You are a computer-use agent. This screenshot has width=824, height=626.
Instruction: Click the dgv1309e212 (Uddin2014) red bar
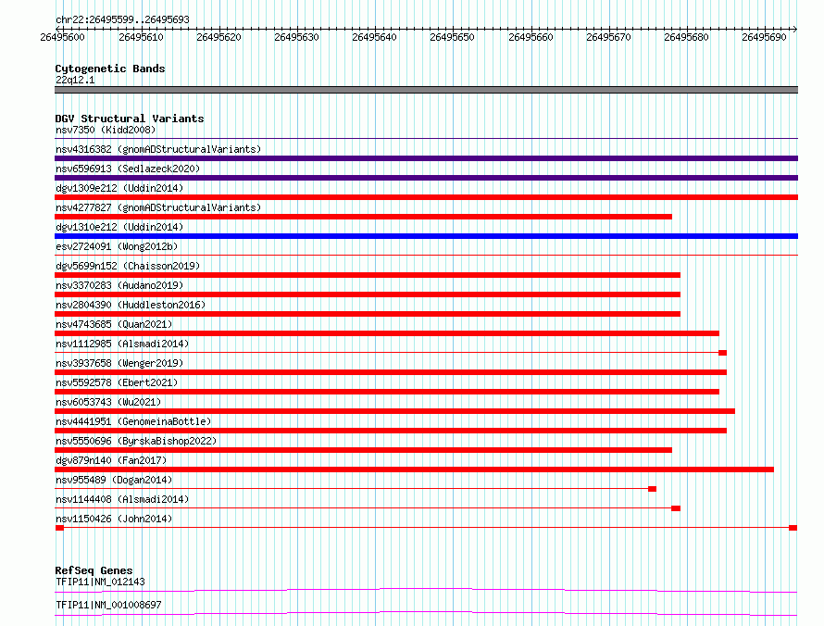426,197
